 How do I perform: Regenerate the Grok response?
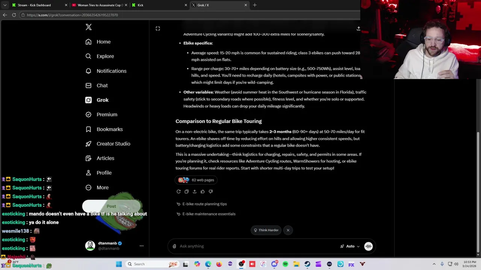point(178,192)
